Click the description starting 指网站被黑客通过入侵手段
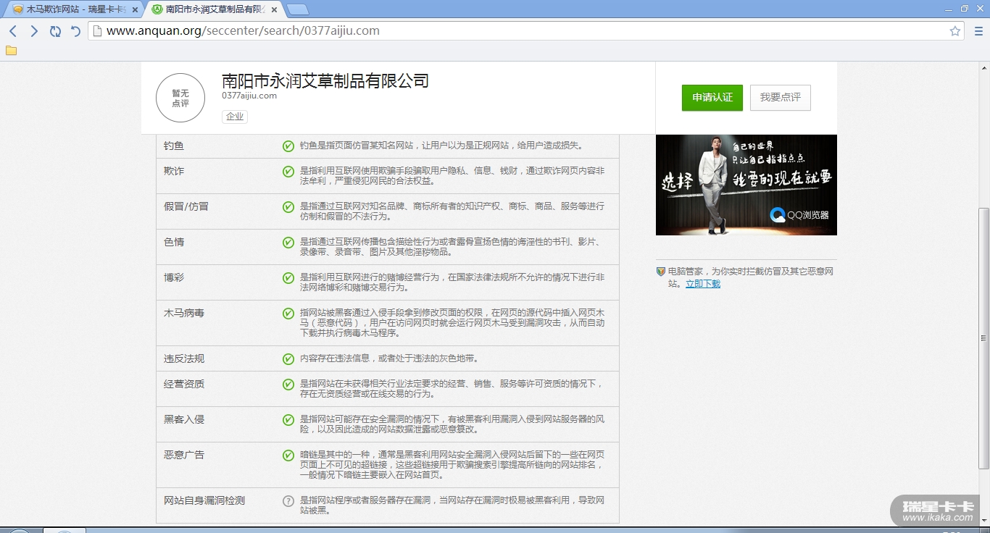Screen dimensions: 990x533 click(452, 323)
